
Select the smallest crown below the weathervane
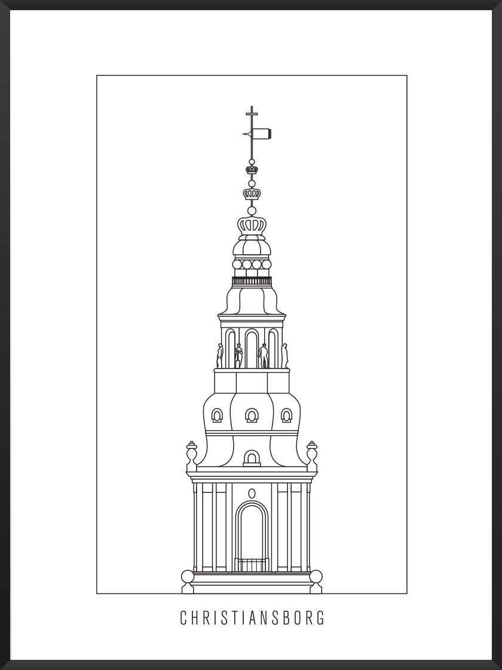(x=252, y=170)
